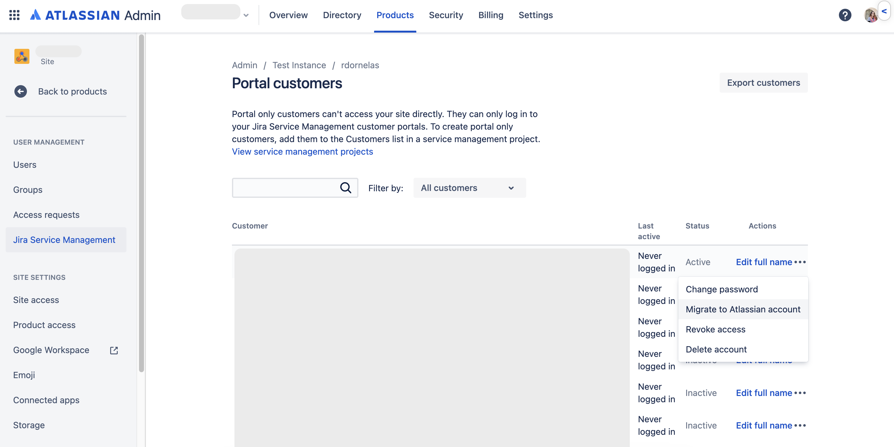
Task: Click the sidebar vertical scrollbar
Action: 141,203
